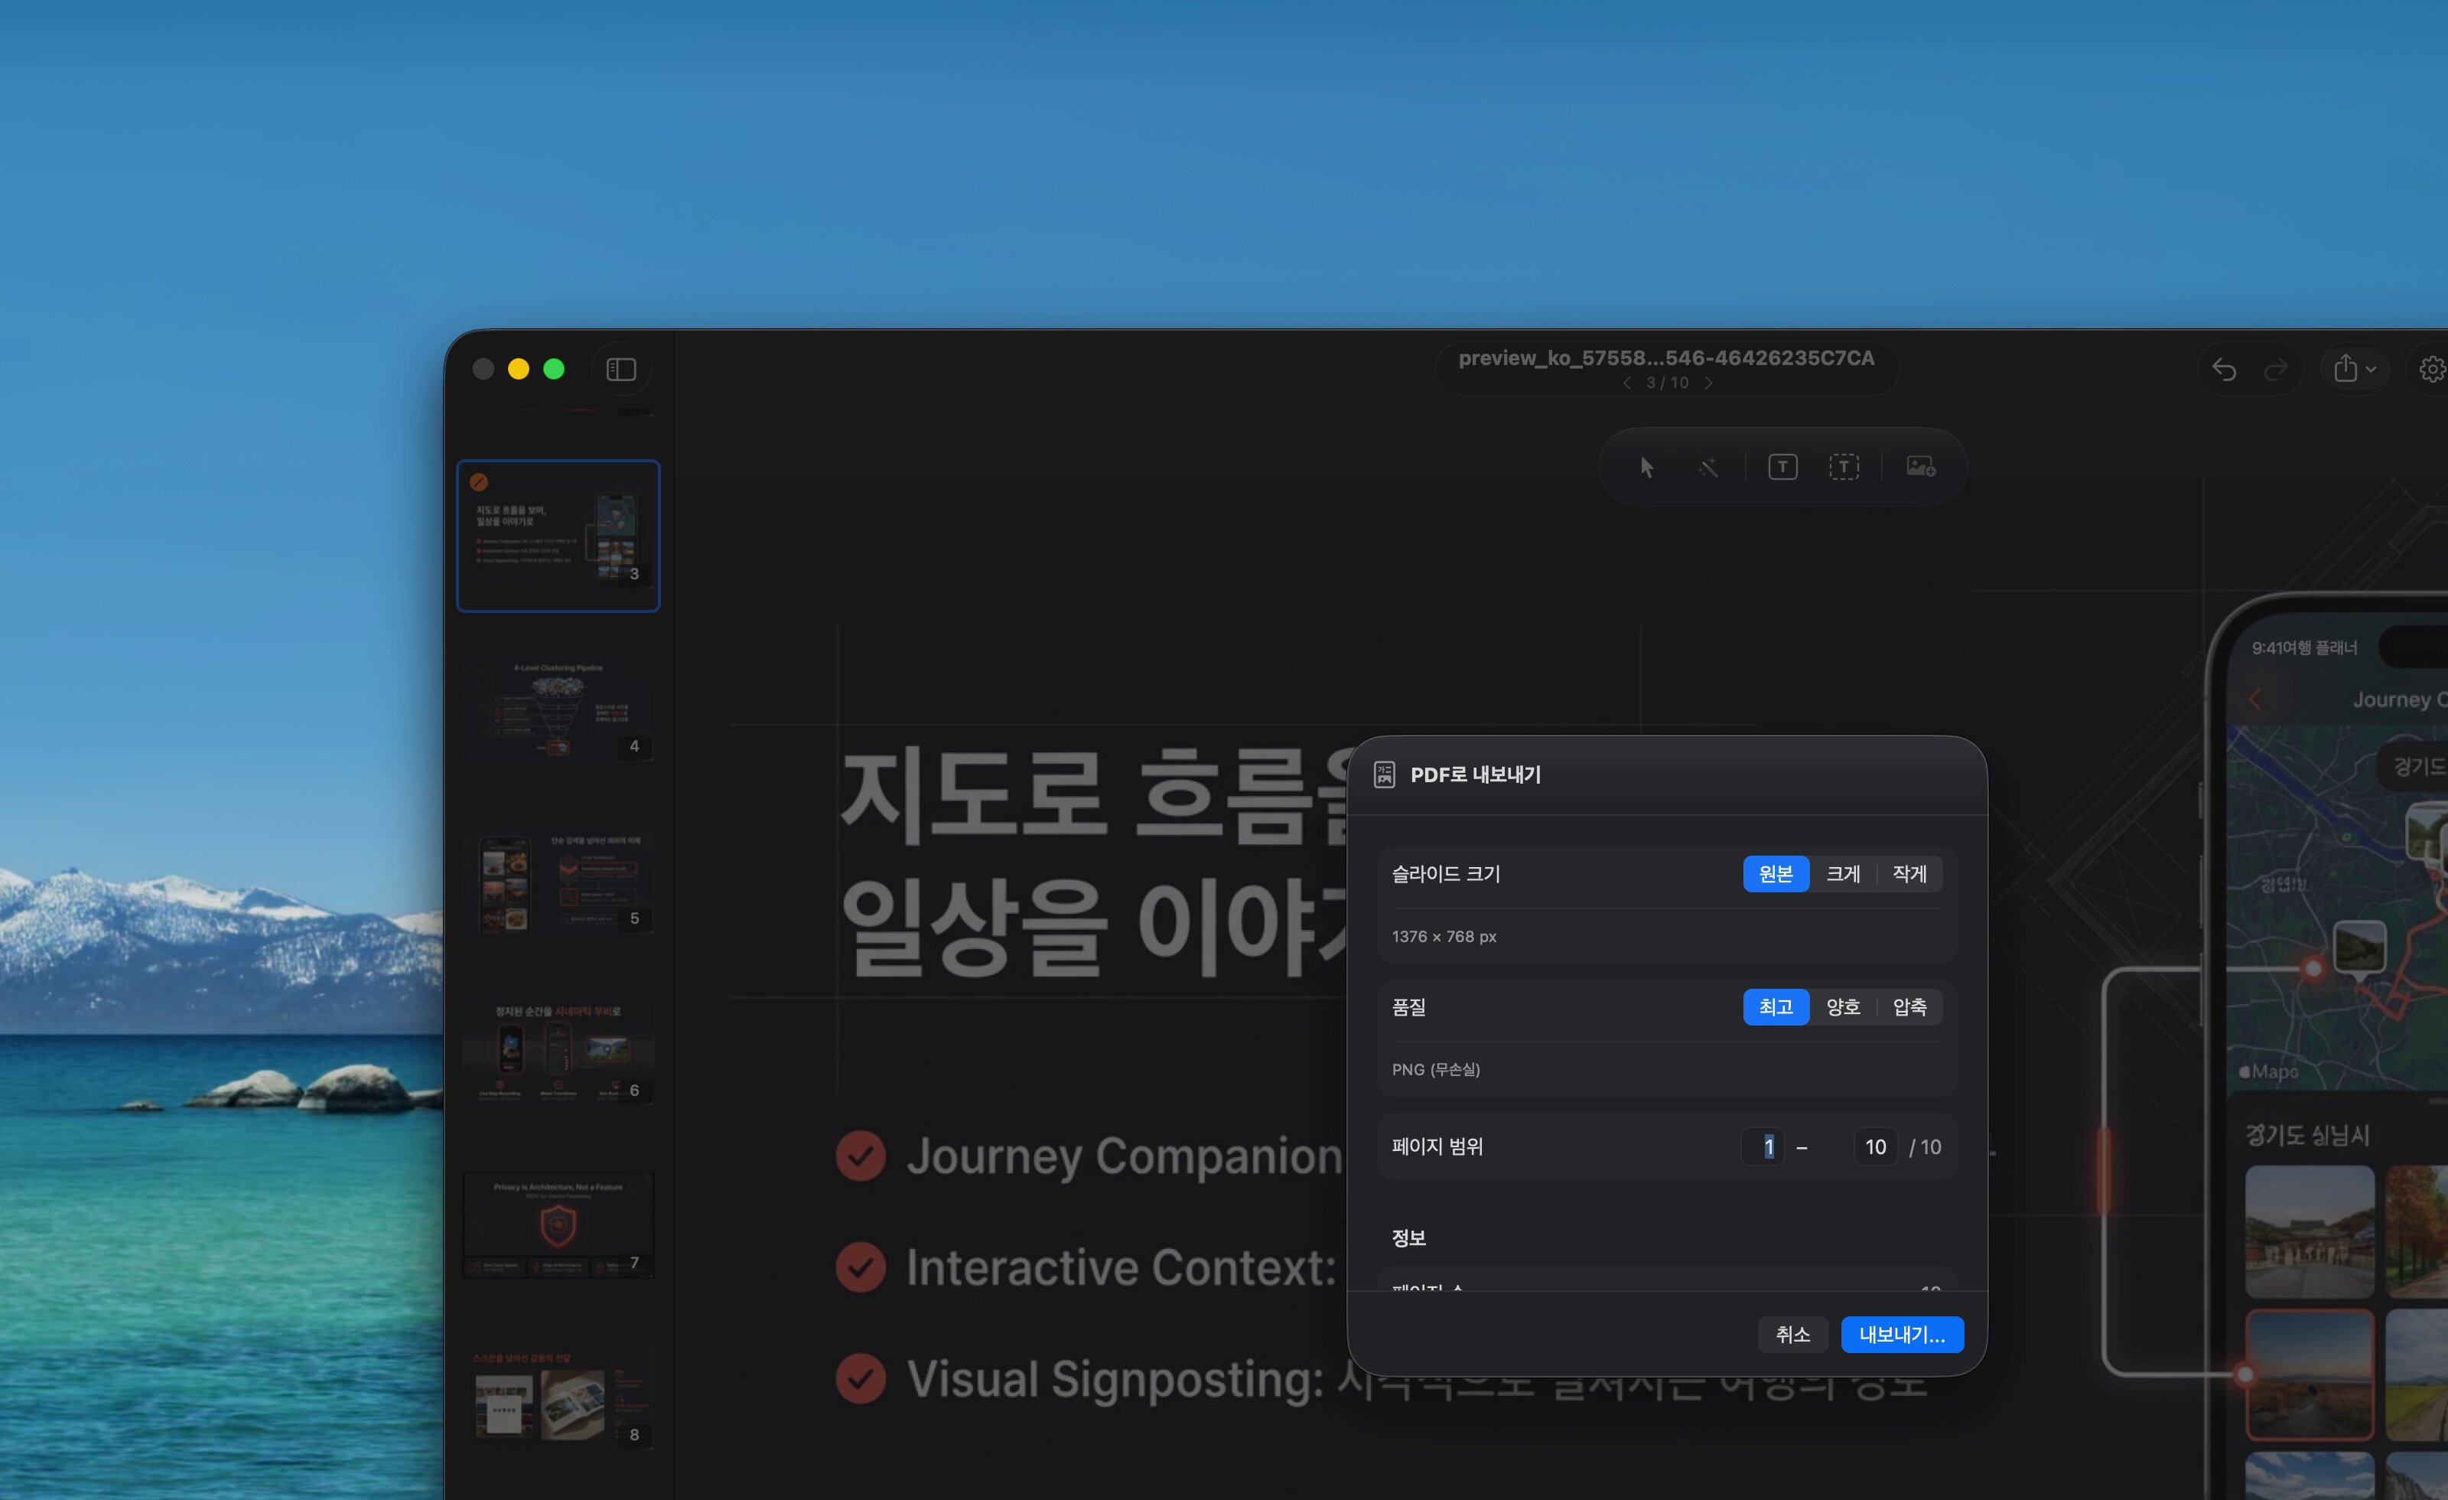Click the 품질 label
This screenshot has height=1500, width=2448.
pos(1409,1007)
